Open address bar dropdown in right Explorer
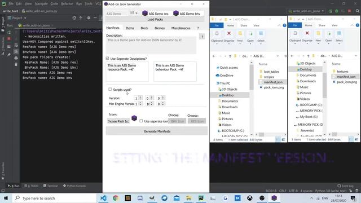The height and width of the screenshot is (203, 361). pos(356,56)
